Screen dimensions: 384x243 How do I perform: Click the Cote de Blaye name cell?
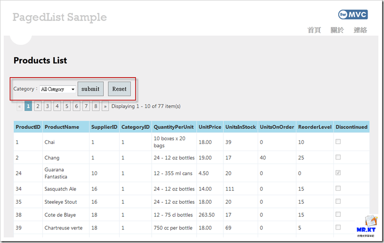click(x=66, y=214)
